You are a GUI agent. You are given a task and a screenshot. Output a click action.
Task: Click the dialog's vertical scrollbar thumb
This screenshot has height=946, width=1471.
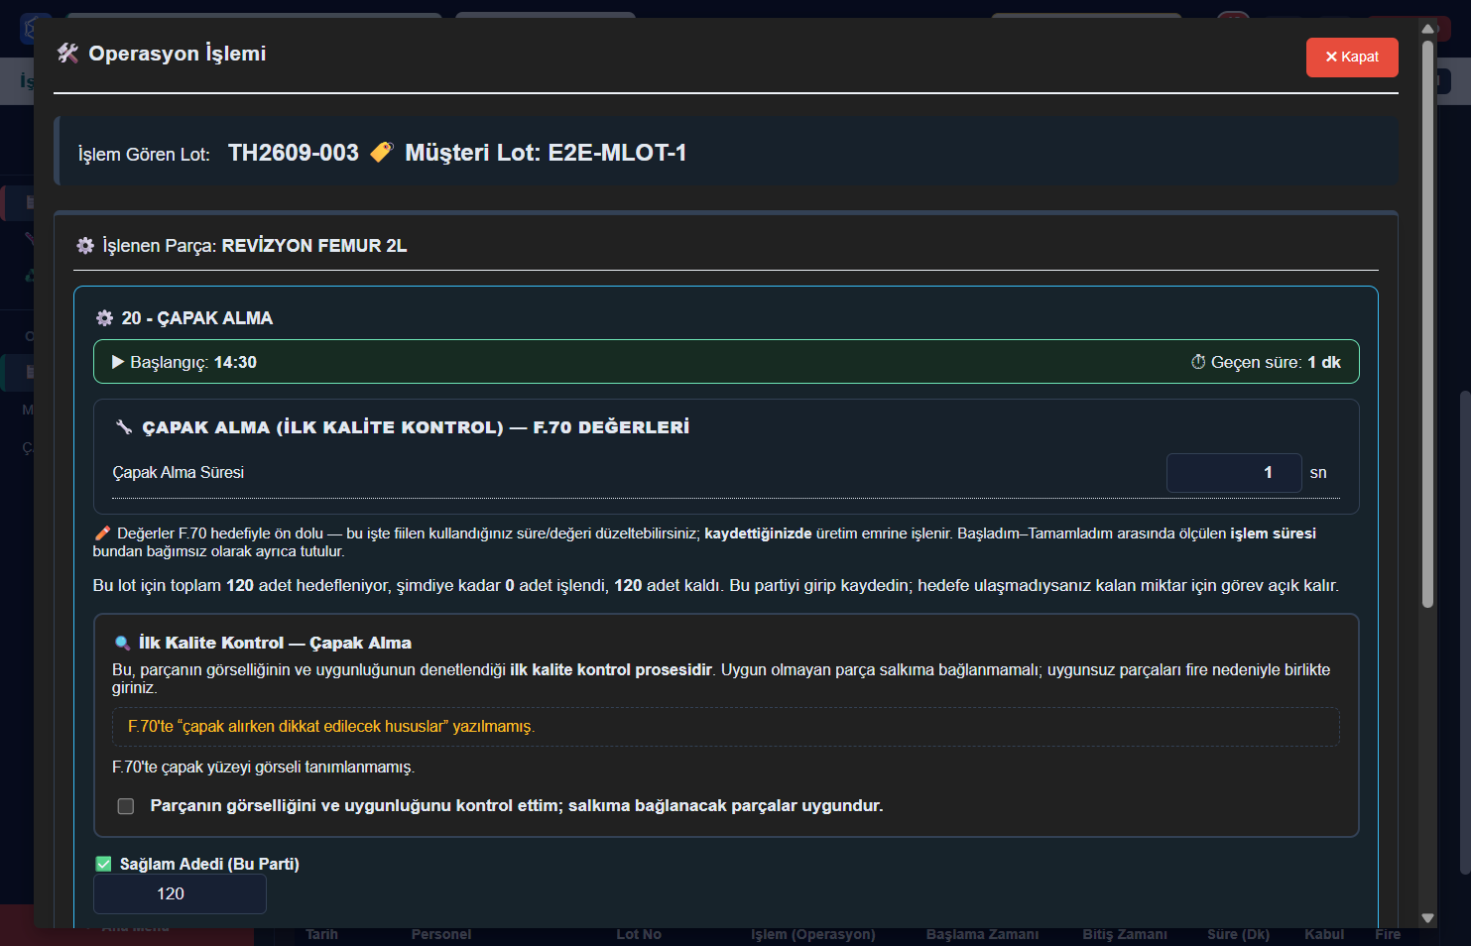(x=1428, y=323)
